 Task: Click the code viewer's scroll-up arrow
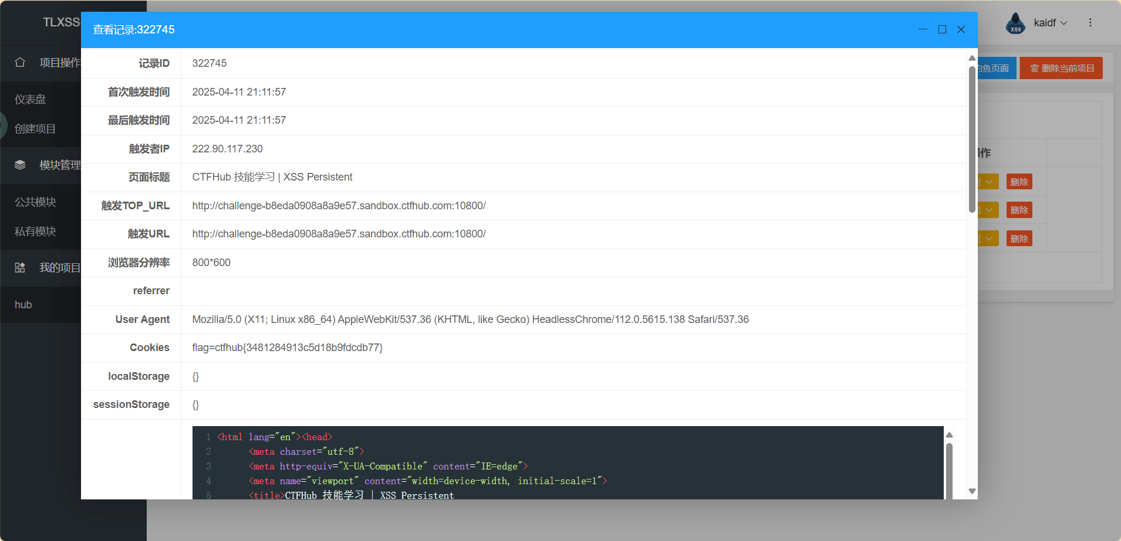[949, 435]
